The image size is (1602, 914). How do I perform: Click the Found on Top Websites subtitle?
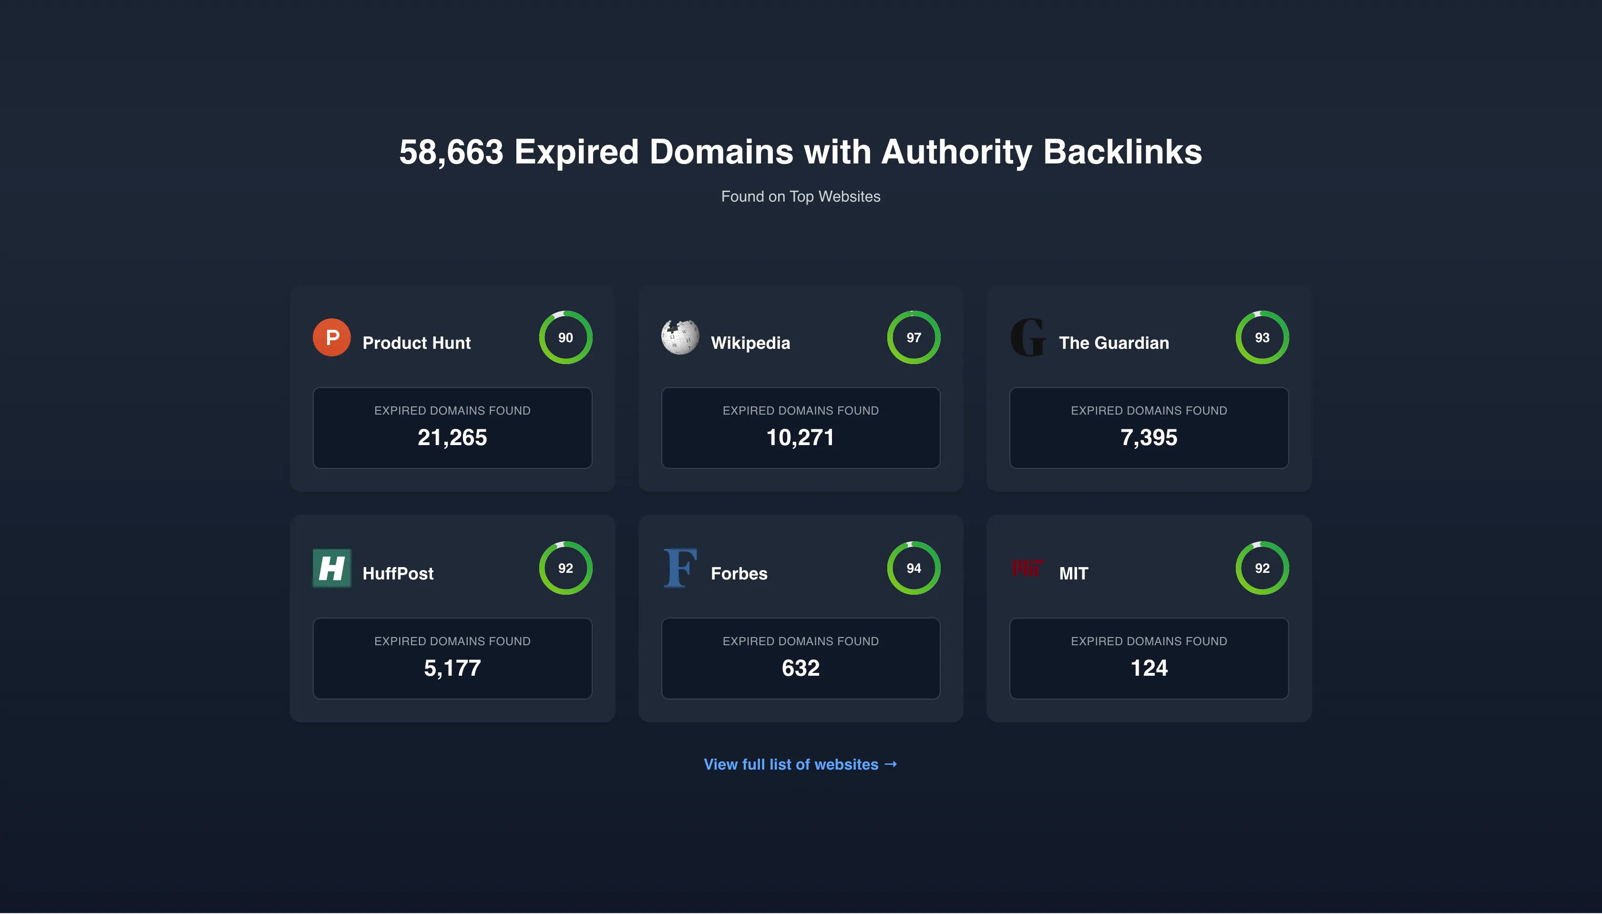click(801, 196)
